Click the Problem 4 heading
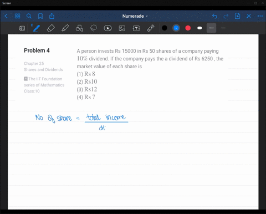The width and height of the screenshot is (266, 214). pyautogui.click(x=37, y=50)
